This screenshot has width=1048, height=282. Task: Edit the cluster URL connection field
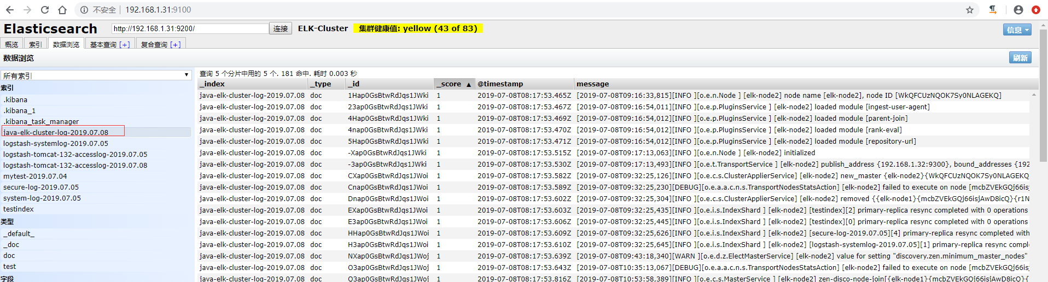pos(190,28)
